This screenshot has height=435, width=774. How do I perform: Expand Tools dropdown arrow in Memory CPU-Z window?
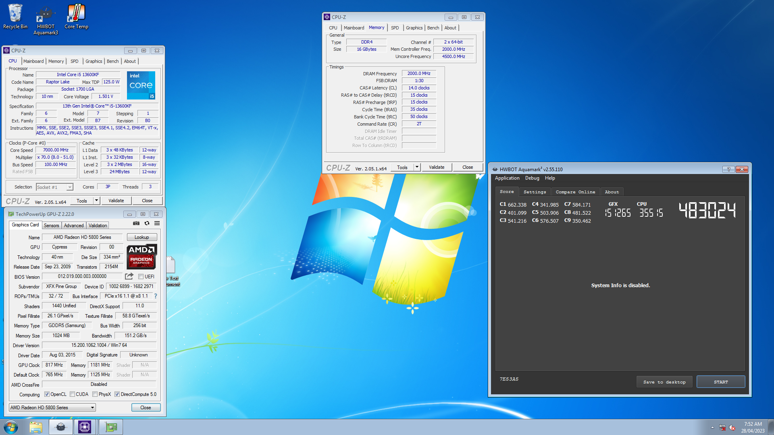[x=417, y=167]
